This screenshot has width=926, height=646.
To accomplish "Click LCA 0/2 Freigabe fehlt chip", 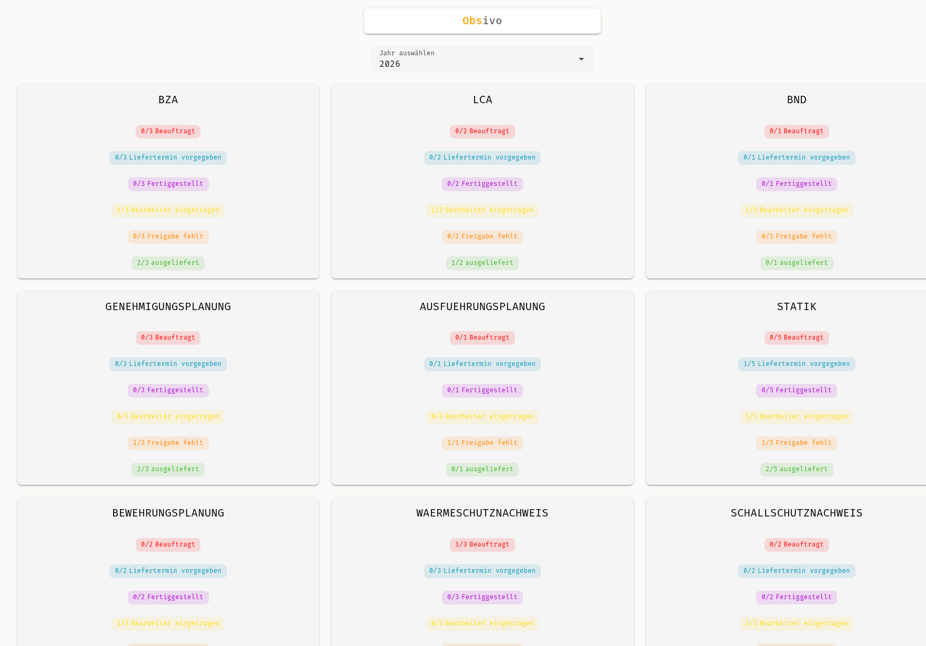I will click(x=482, y=237).
